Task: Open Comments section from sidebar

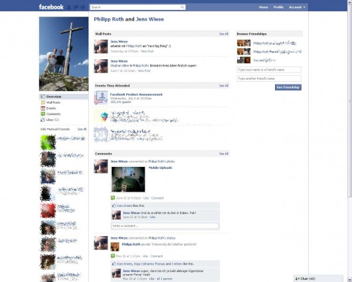Action: pyautogui.click(x=53, y=114)
